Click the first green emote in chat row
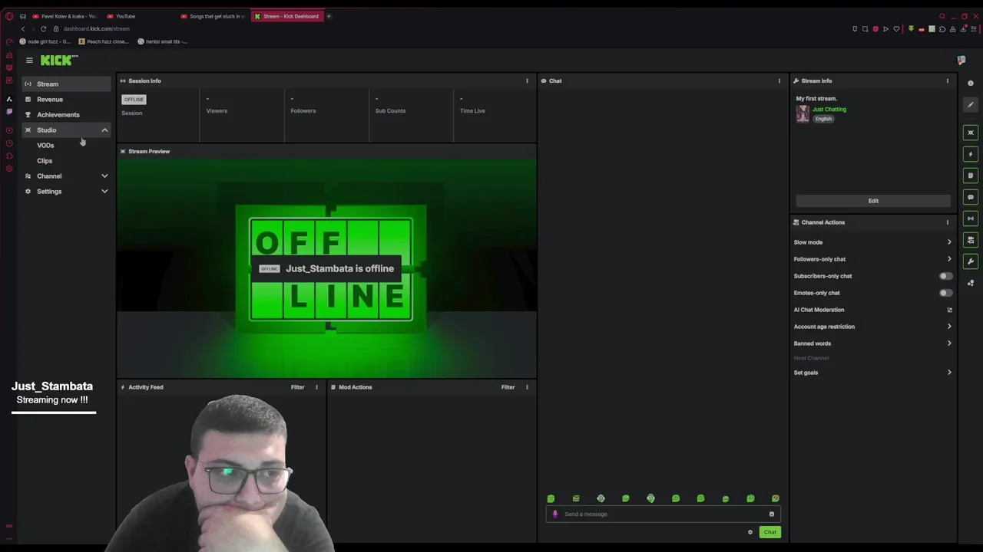 coord(551,499)
